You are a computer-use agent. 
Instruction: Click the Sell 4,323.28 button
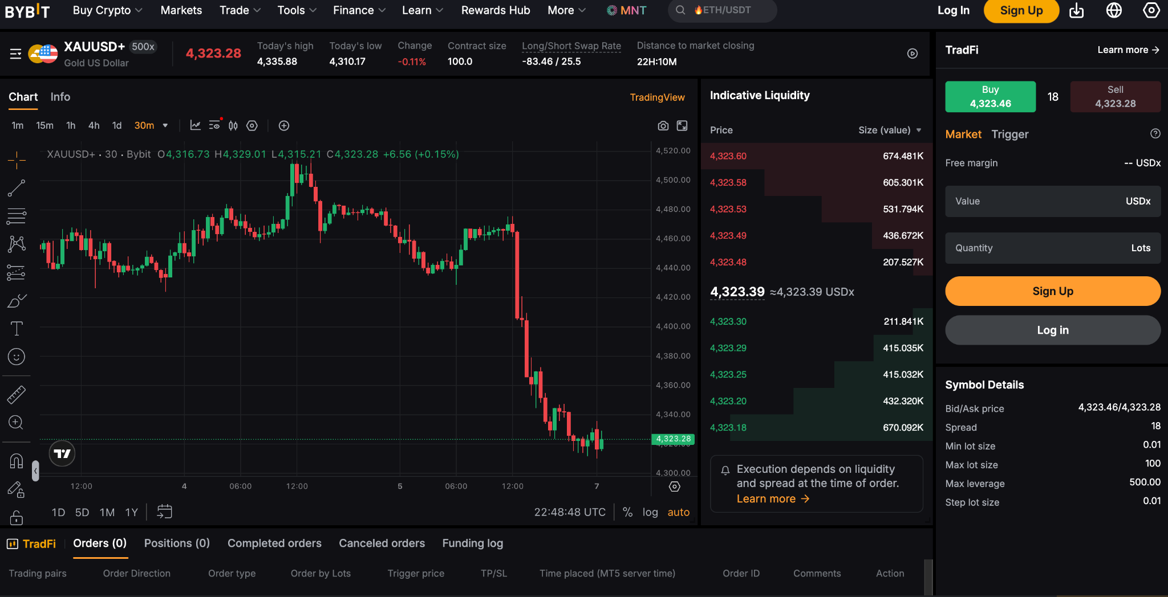1116,96
